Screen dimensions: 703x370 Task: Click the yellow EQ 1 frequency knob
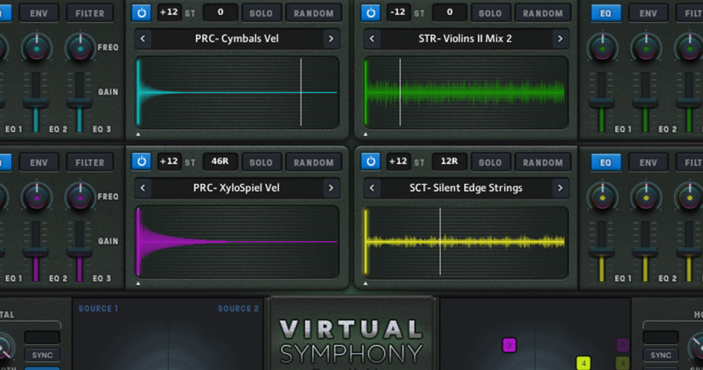602,197
